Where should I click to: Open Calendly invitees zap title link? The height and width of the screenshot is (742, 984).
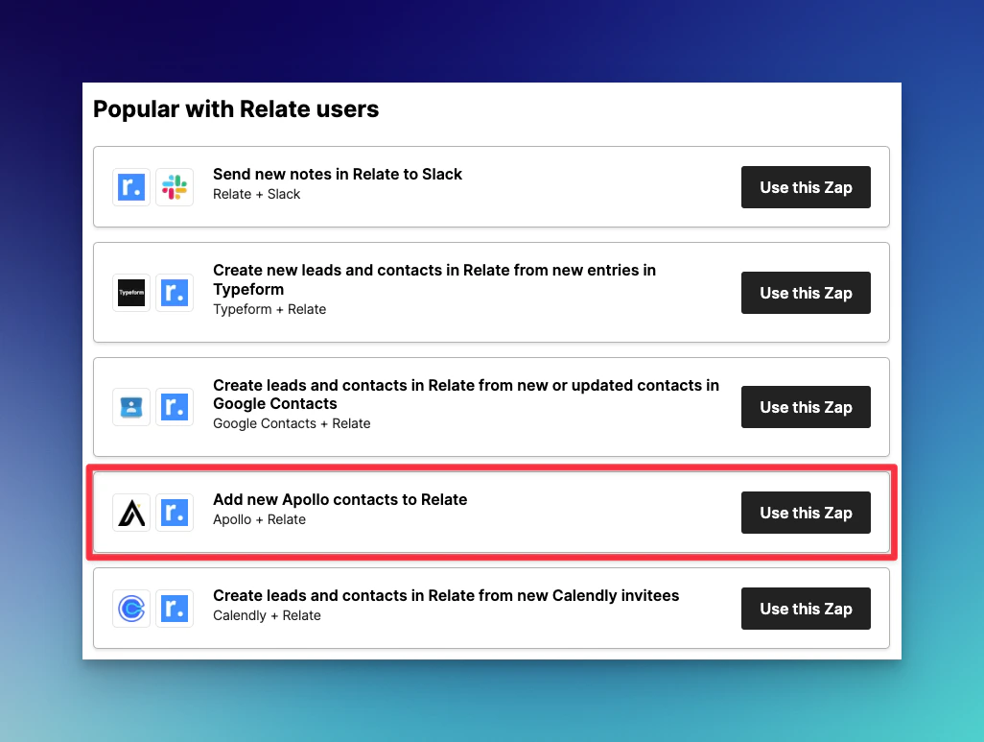pyautogui.click(x=446, y=595)
